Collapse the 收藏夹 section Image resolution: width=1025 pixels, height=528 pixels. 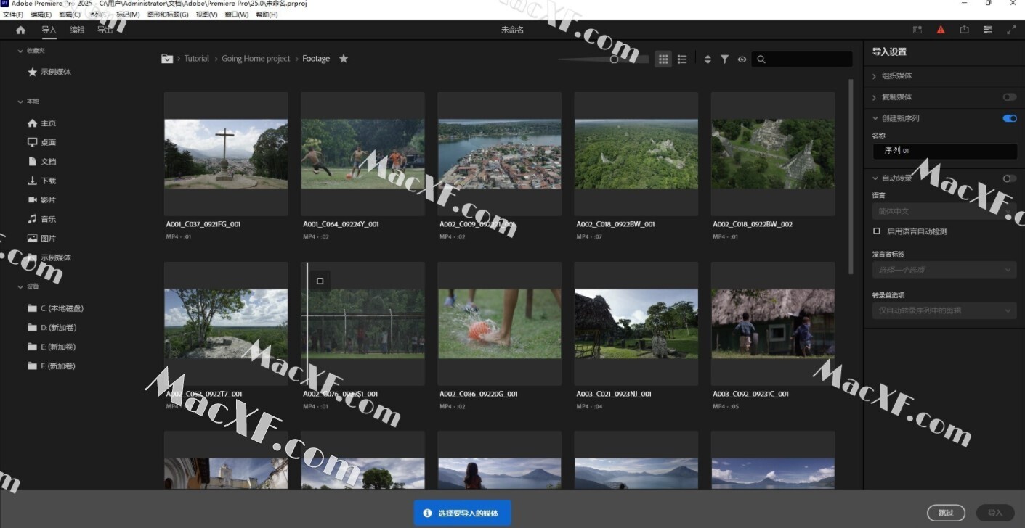coord(20,51)
